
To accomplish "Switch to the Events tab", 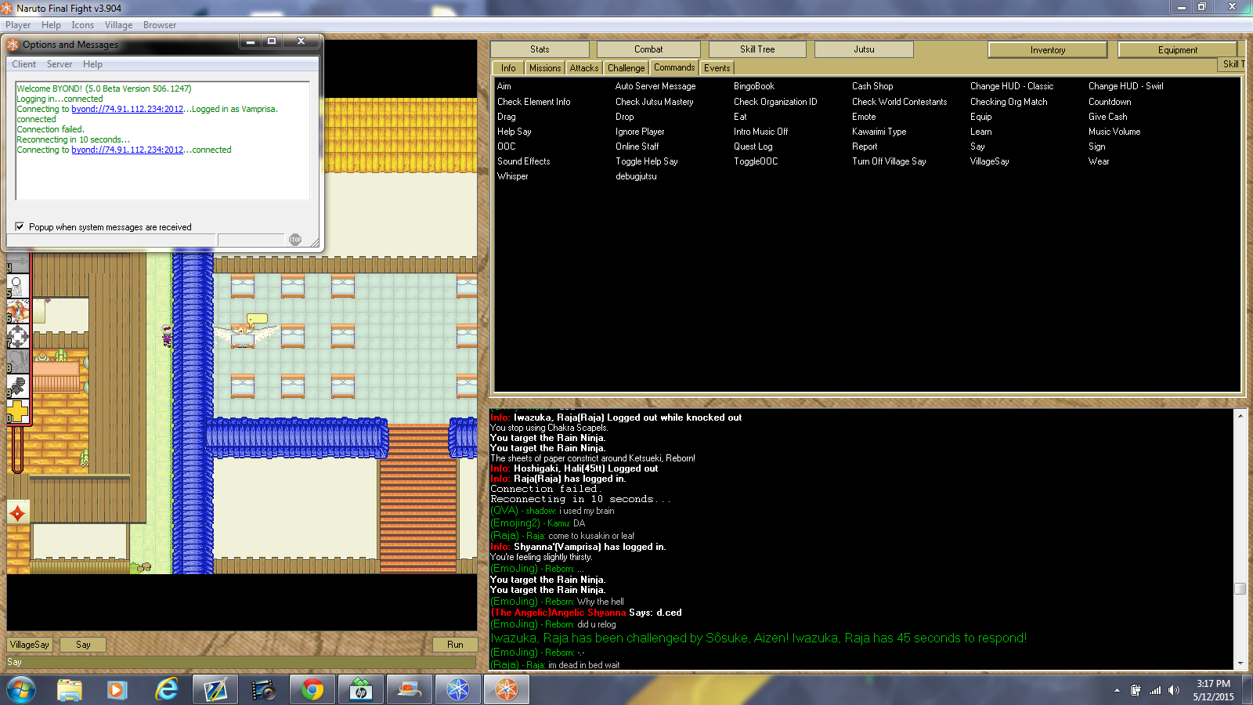I will pos(717,68).
